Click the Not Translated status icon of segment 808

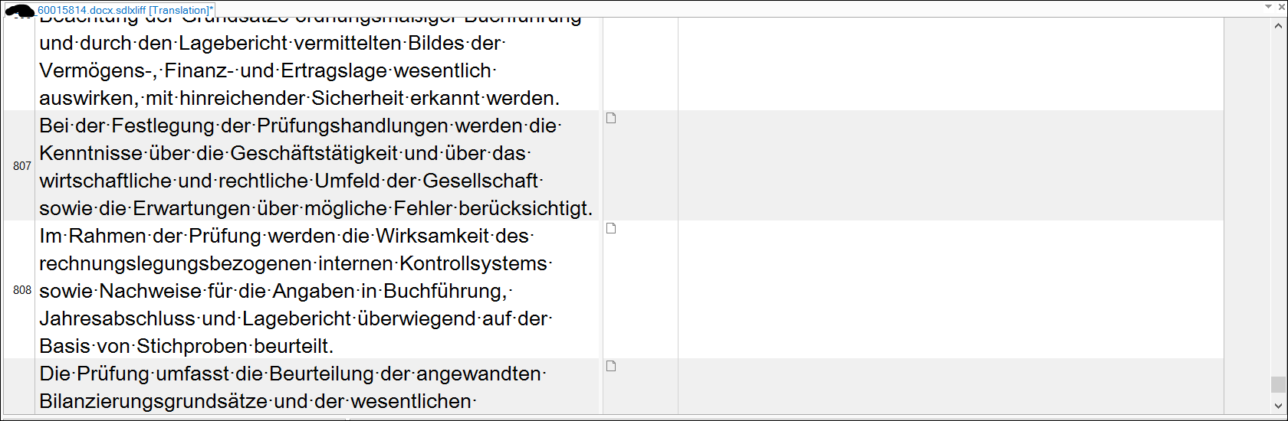tap(611, 228)
